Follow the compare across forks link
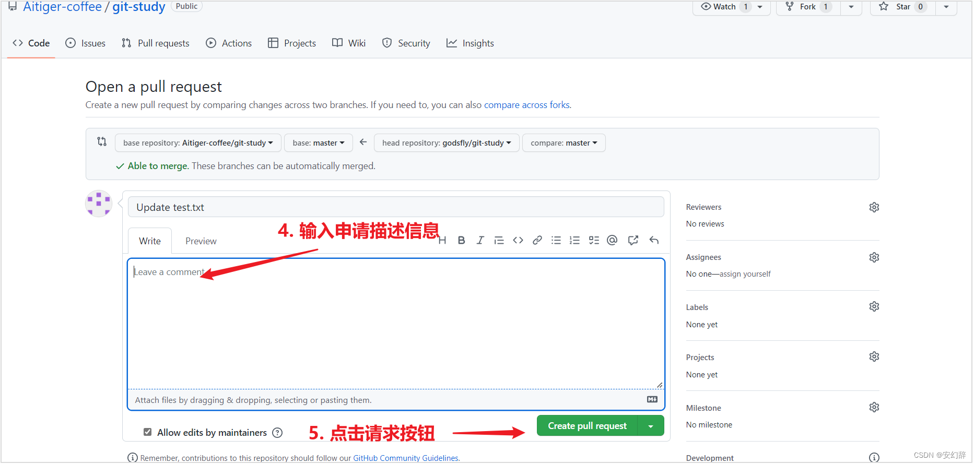This screenshot has height=464, width=974. pyautogui.click(x=527, y=105)
